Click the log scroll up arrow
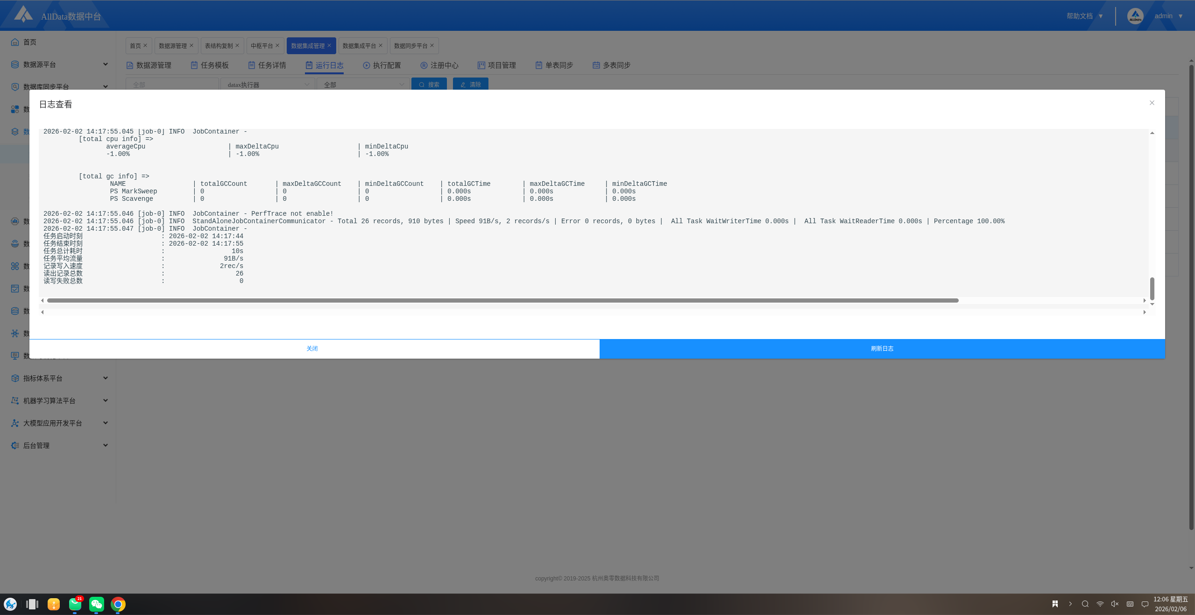This screenshot has height=615, width=1195. (1152, 133)
